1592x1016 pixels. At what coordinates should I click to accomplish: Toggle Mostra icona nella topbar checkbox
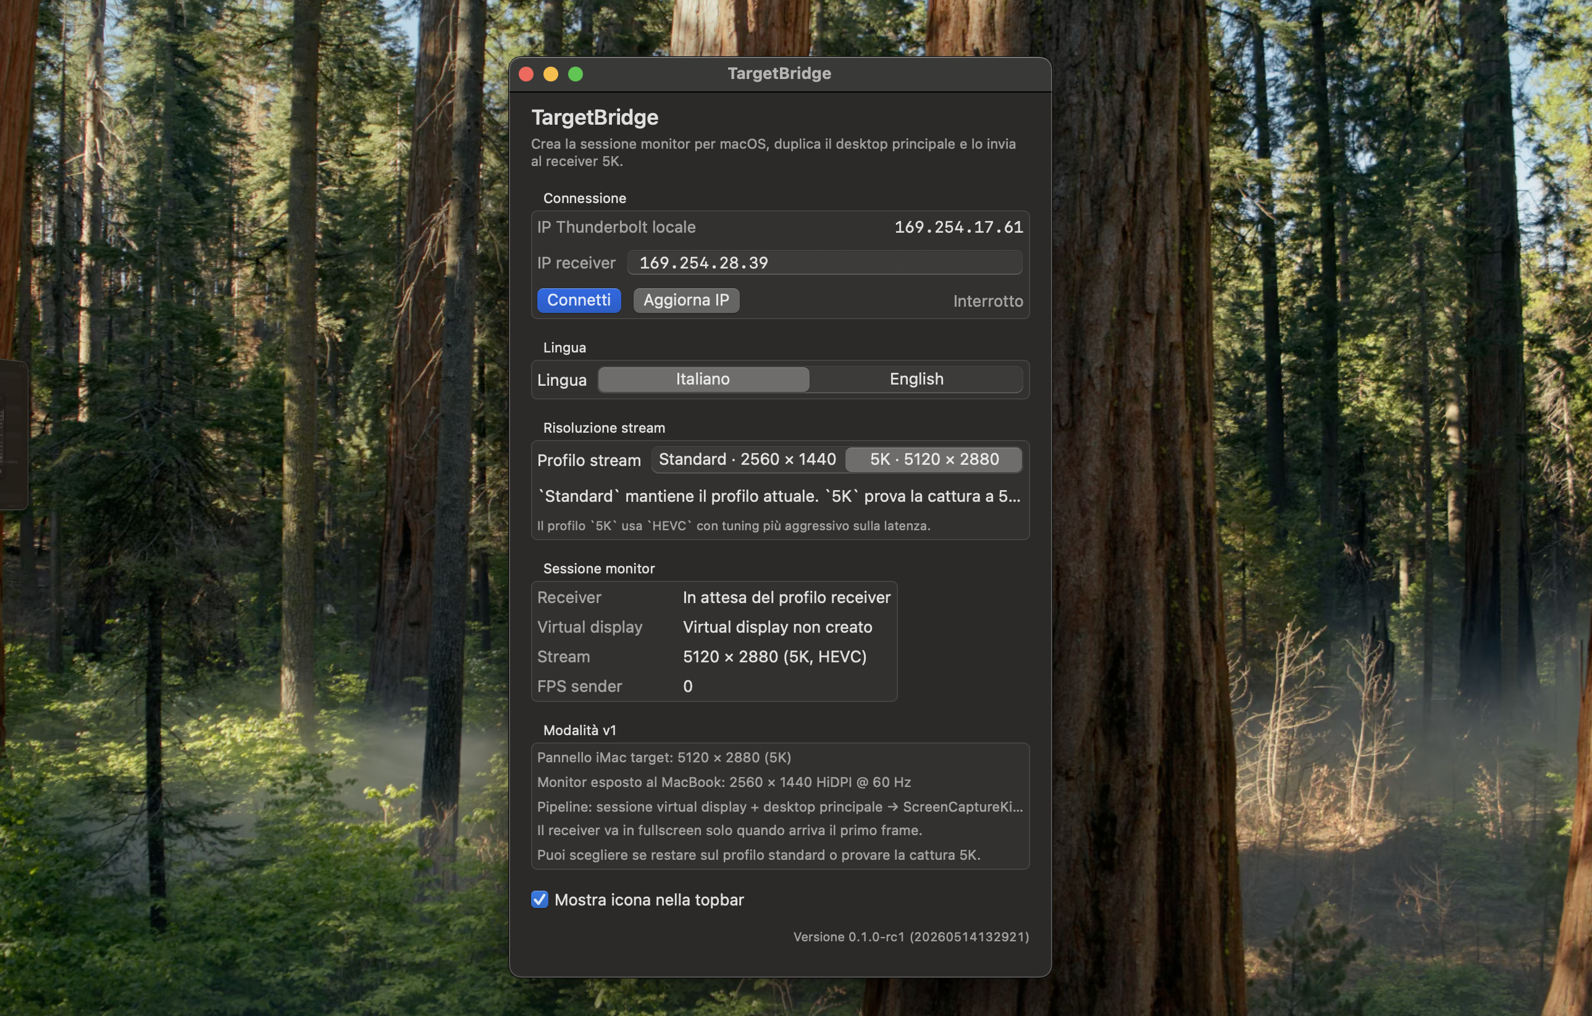540,899
